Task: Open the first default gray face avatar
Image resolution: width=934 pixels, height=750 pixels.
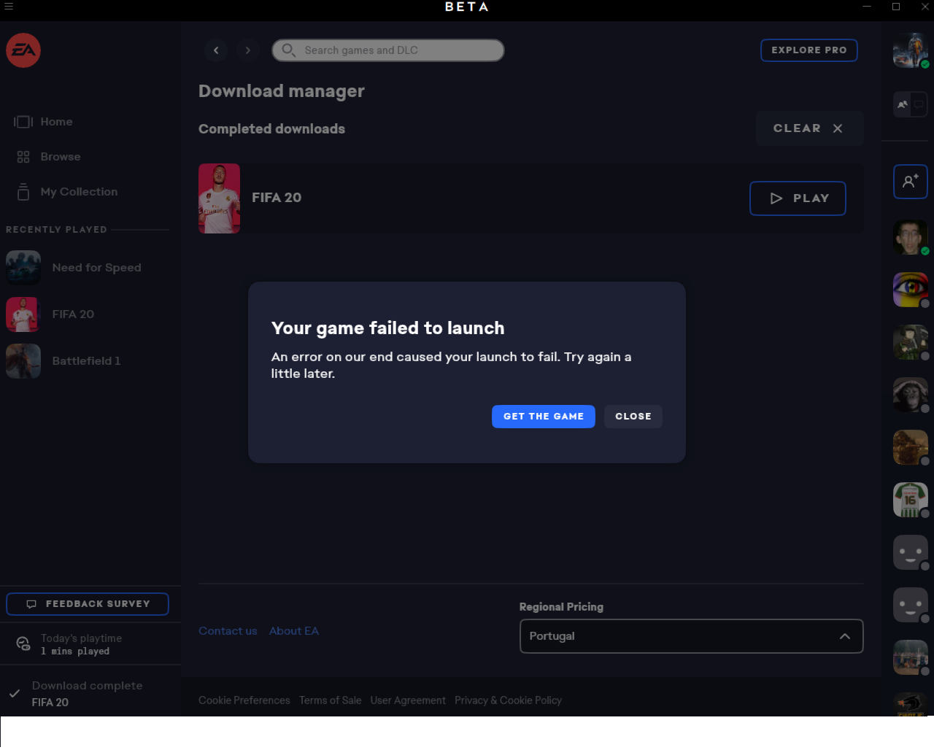Action: [x=911, y=552]
